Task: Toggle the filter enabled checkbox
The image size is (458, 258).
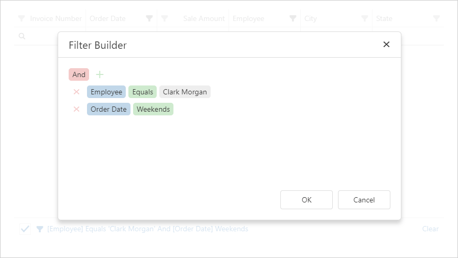Action: click(x=25, y=229)
